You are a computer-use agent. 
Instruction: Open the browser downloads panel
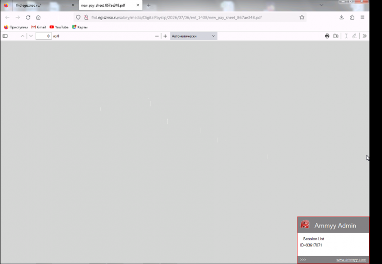point(342,18)
